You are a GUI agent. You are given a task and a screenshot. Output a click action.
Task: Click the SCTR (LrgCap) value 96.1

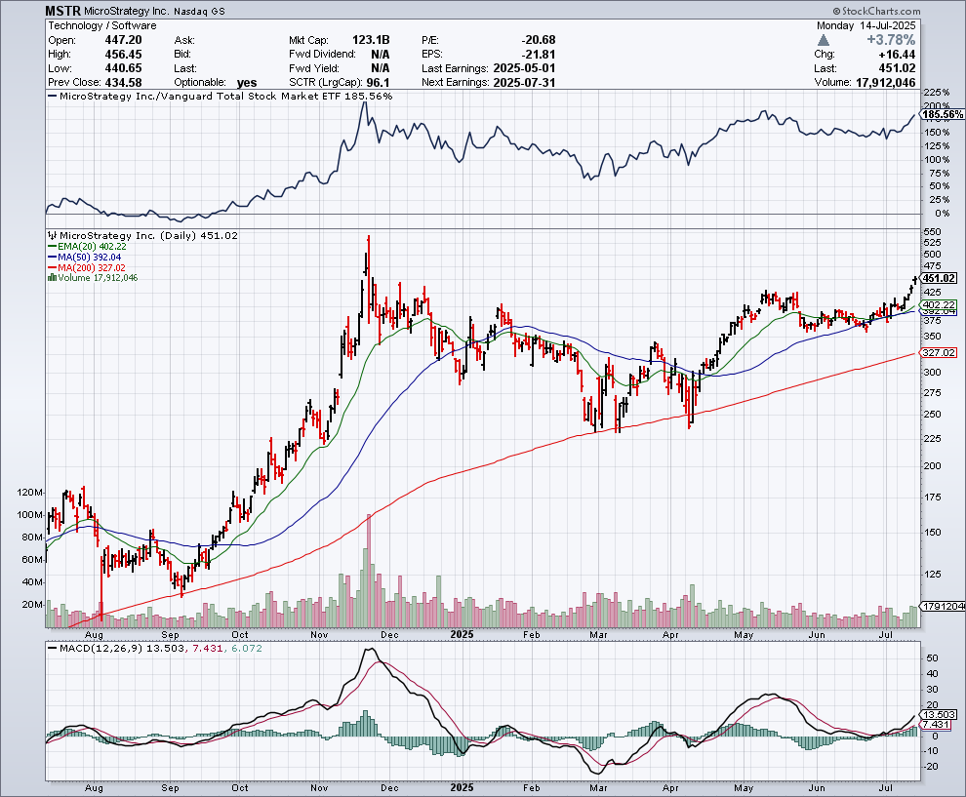point(378,83)
